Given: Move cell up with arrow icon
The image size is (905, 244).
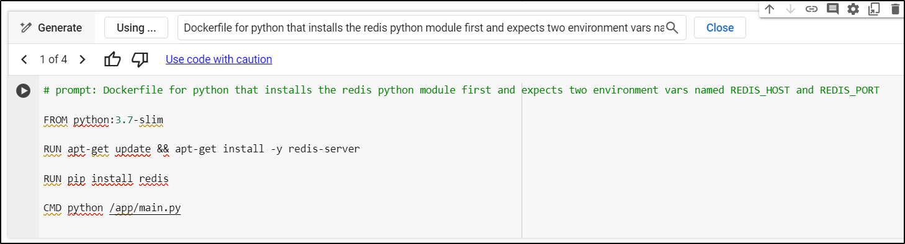Looking at the screenshot, I should tap(770, 9).
